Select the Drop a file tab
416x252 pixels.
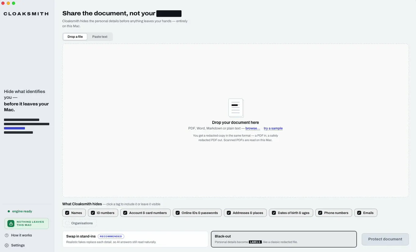75,37
